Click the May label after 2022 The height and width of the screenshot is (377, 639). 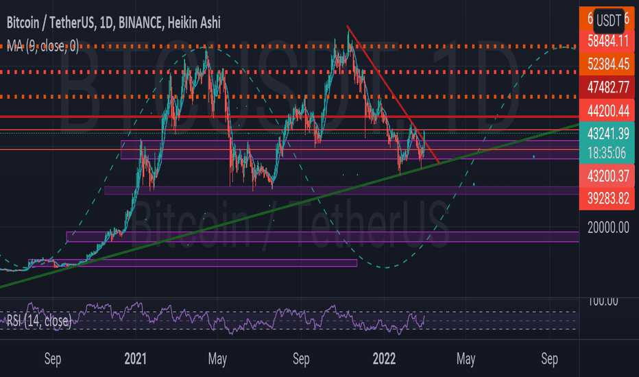[466, 359]
